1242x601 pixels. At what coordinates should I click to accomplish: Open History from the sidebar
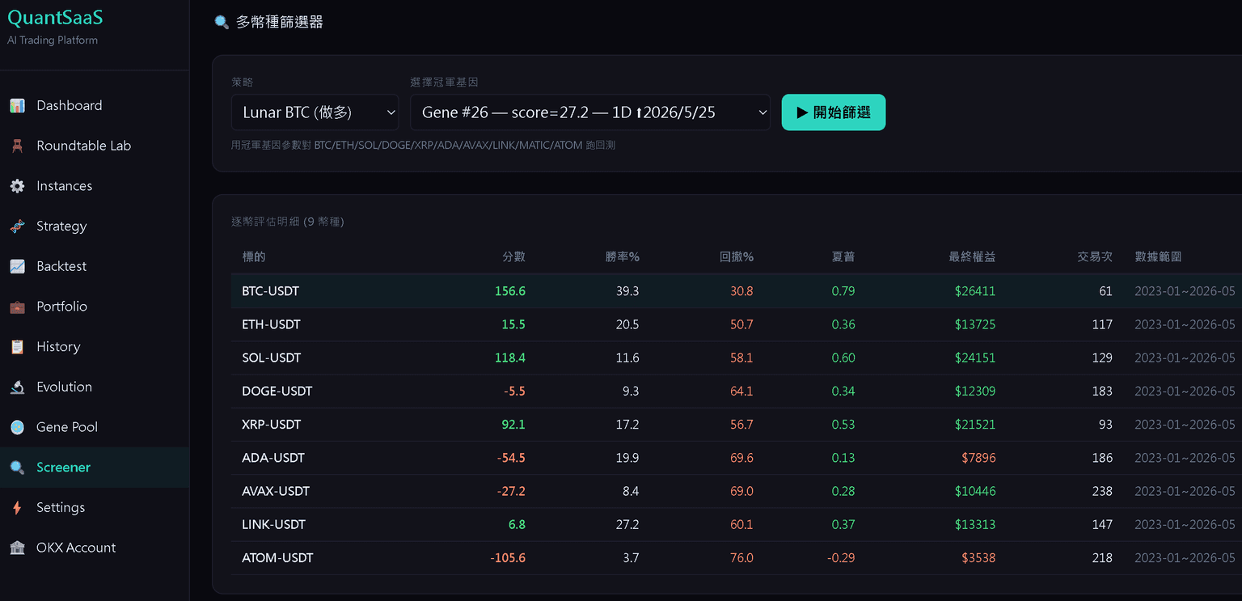point(95,347)
